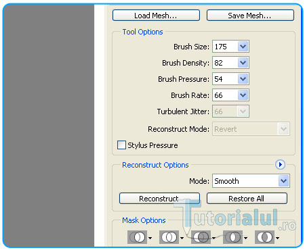Image resolution: width=305 pixels, height=250 pixels.
Task: Open the Brush Pressure dropdown arrow
Action: click(x=243, y=79)
